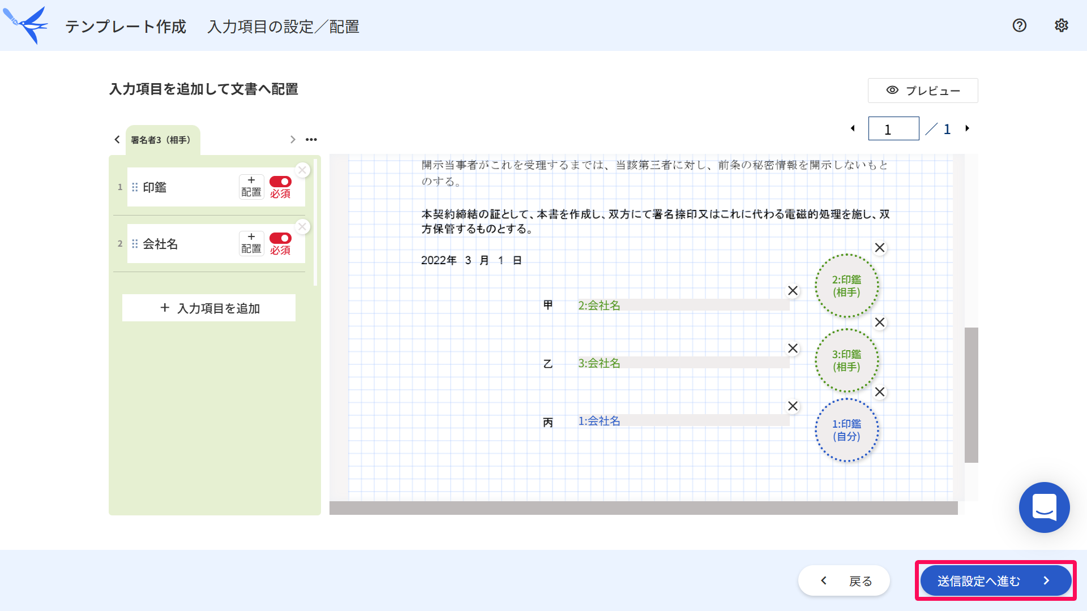Go to previous page arrow
Image resolution: width=1087 pixels, height=611 pixels.
tap(853, 128)
